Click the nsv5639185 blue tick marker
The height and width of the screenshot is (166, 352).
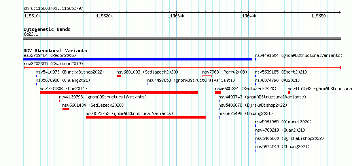click(x=255, y=76)
